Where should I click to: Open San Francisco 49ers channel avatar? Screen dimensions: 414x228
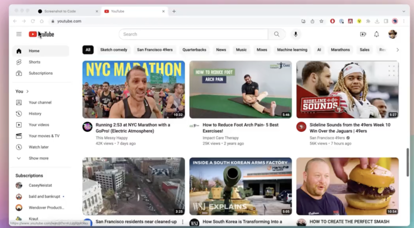301,127
